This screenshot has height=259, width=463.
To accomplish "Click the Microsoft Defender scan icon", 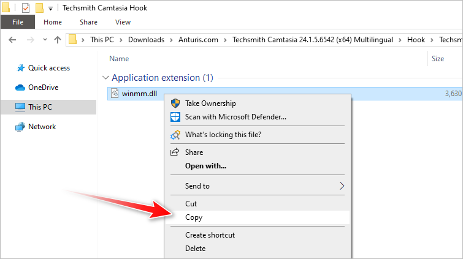I will pyautogui.click(x=175, y=116).
